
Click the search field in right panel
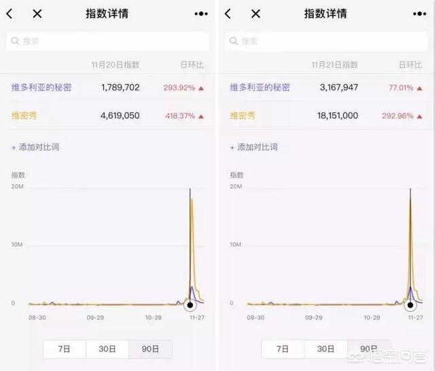click(x=326, y=41)
